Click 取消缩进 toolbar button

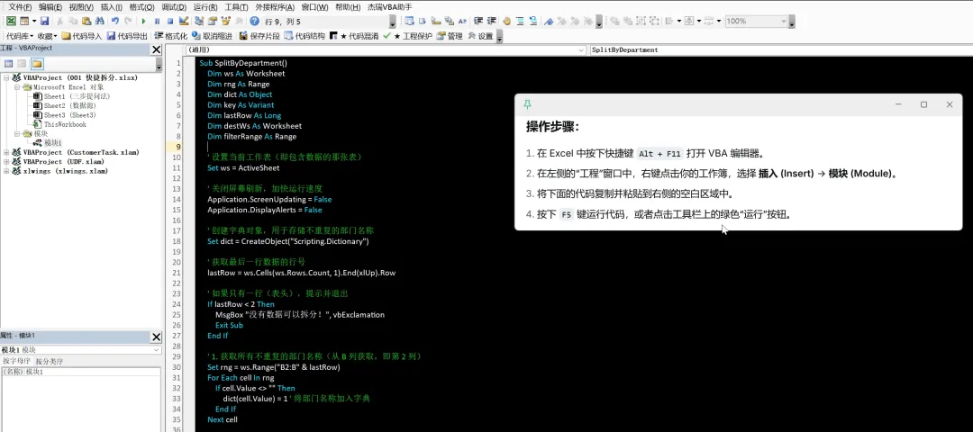tap(213, 36)
